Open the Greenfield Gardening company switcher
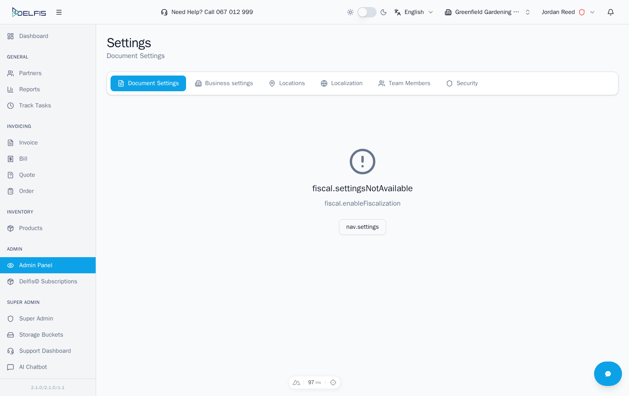The height and width of the screenshot is (396, 629). (487, 12)
